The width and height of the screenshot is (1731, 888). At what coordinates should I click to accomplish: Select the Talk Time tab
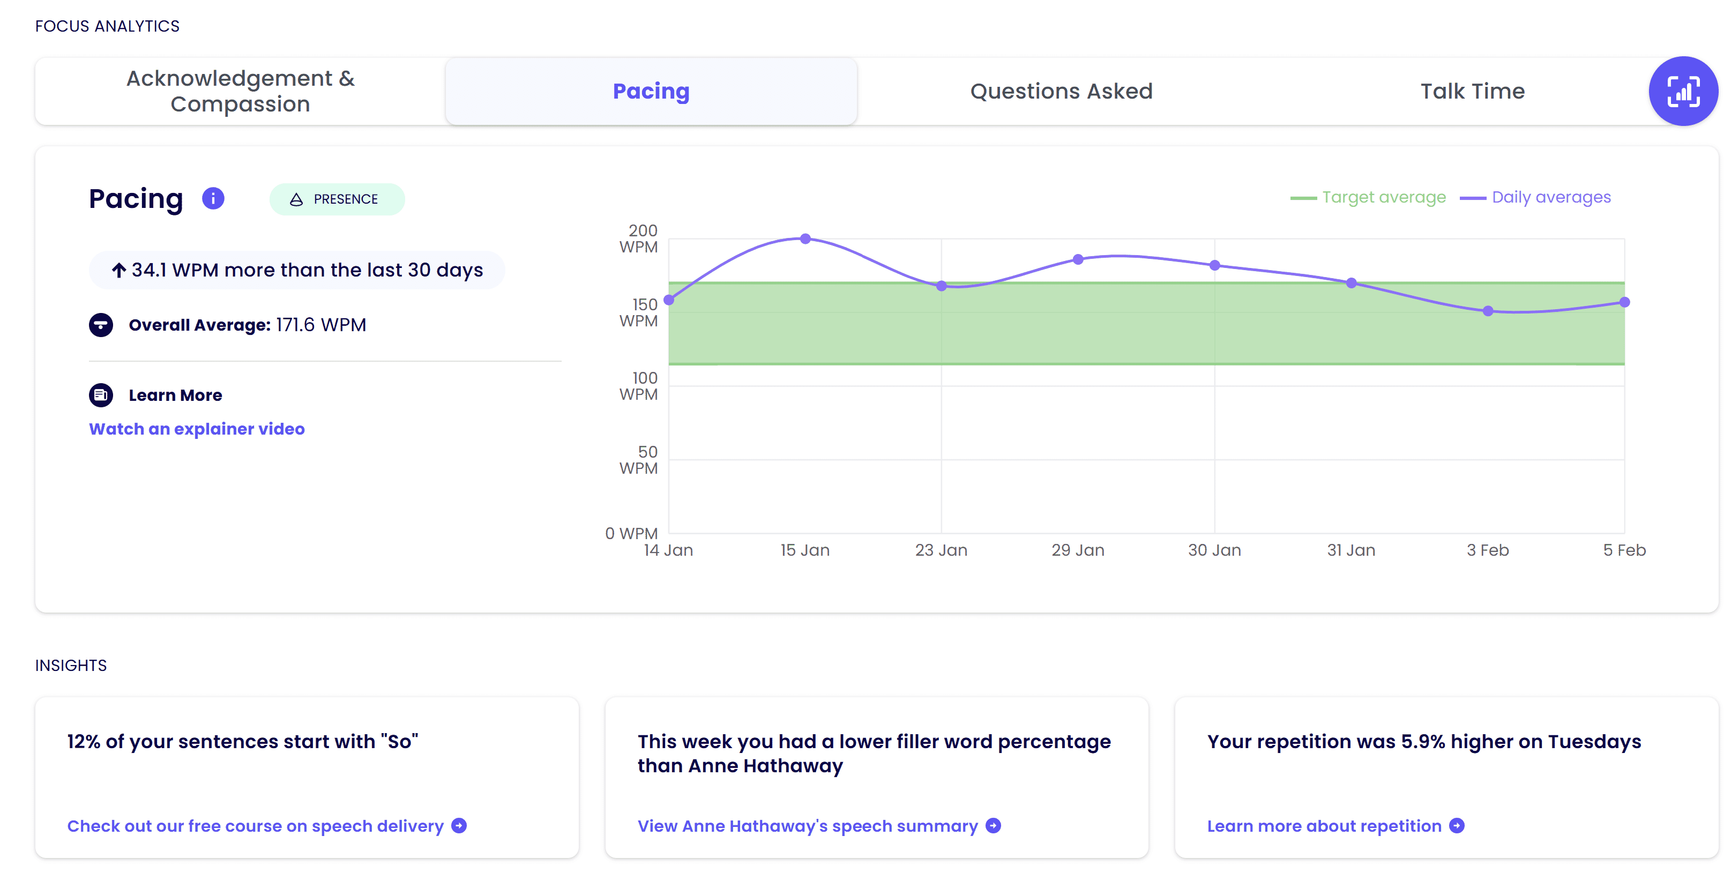[x=1472, y=92]
